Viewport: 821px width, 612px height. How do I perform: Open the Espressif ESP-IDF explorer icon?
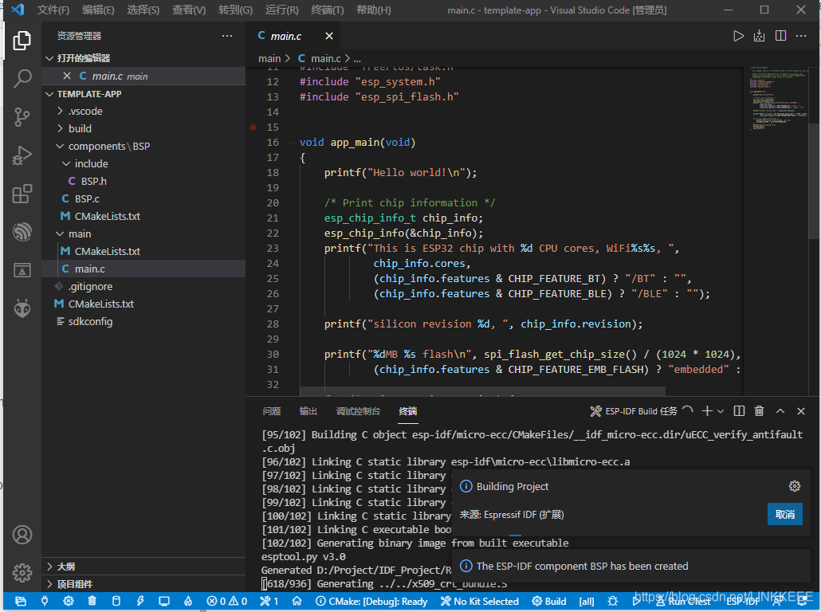coord(22,232)
